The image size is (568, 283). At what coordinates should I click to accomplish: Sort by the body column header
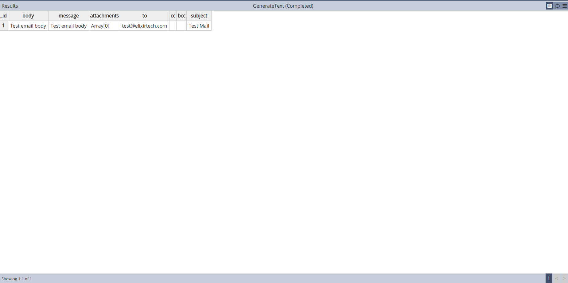coord(28,16)
